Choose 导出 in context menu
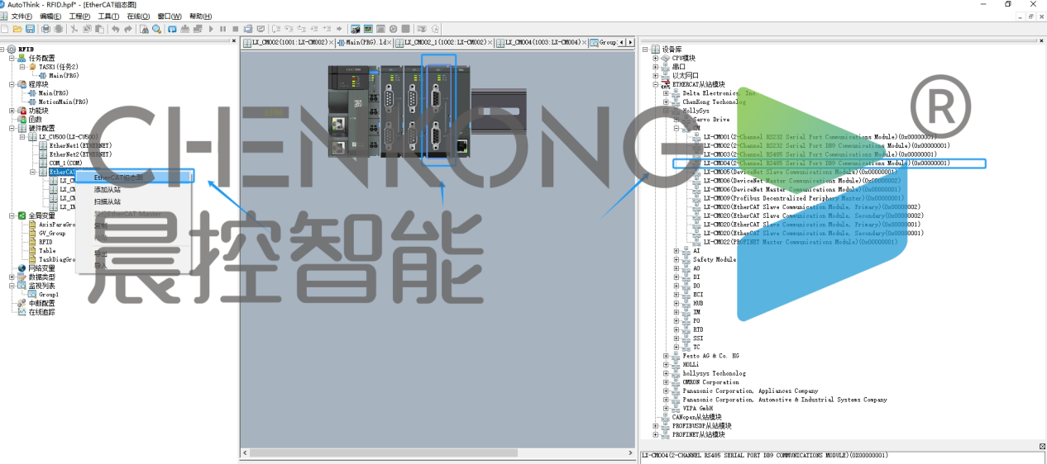The width and height of the screenshot is (1047, 464). [101, 253]
